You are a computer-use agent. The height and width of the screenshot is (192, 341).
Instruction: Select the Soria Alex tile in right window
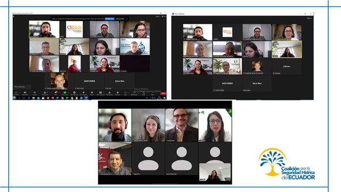point(257,83)
